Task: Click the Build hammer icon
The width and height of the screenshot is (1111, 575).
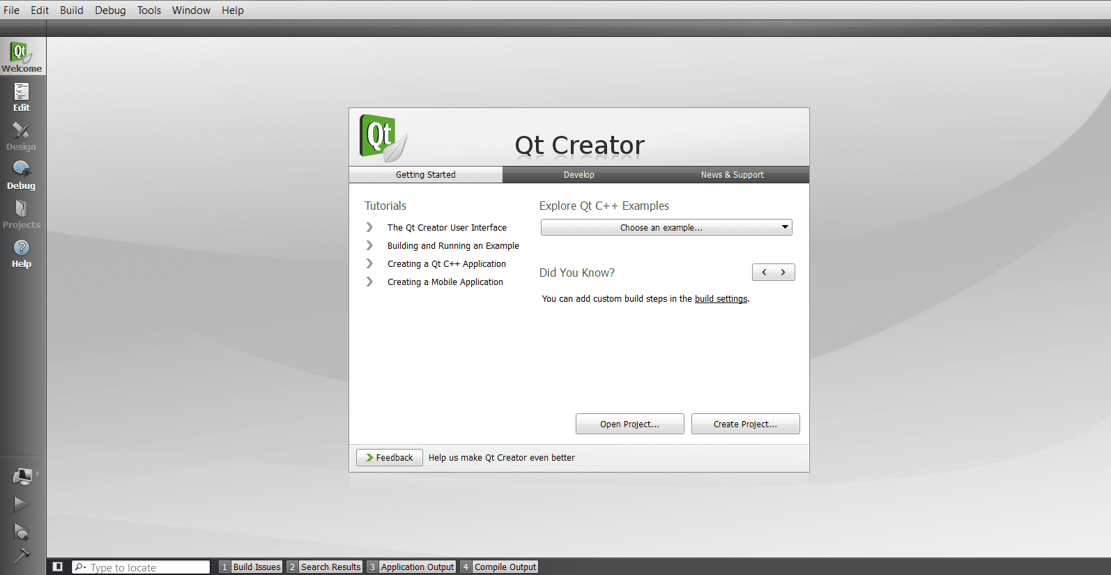Action: tap(22, 556)
